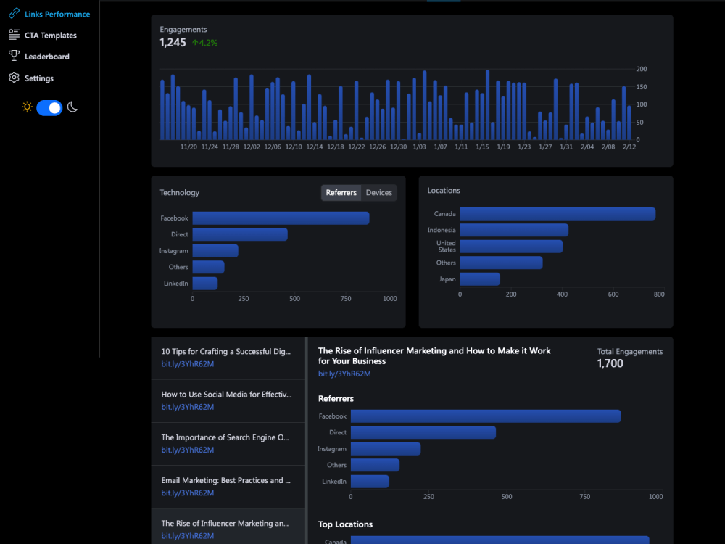
Task: Click the Others bar in detail Referrers chart
Action: (375, 465)
